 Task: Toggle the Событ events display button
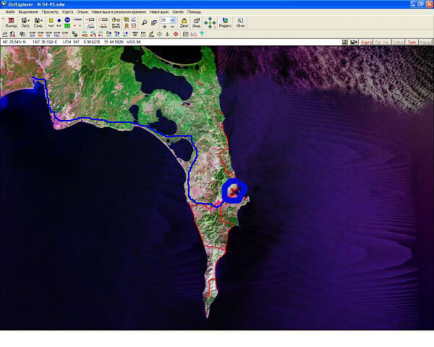[x=396, y=42]
